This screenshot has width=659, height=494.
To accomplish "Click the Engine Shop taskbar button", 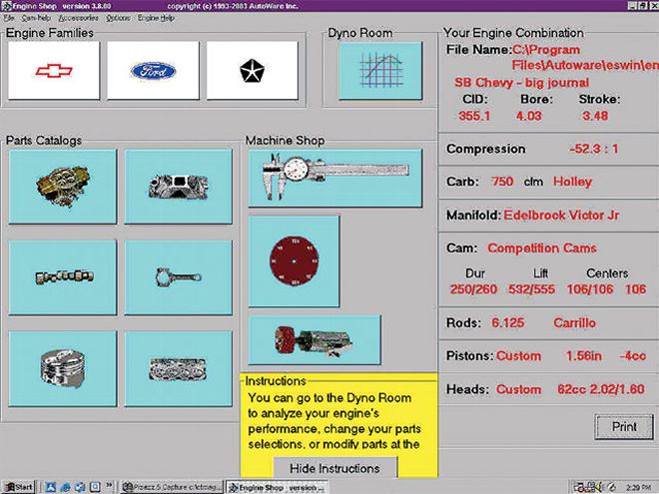I will point(278,487).
